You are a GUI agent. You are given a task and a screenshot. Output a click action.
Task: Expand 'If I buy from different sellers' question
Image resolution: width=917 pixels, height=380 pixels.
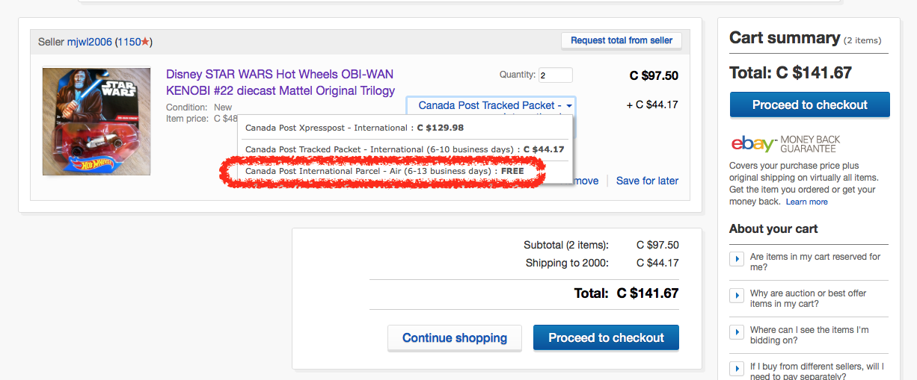point(737,370)
